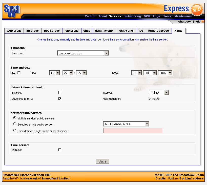The width and height of the screenshot is (207, 185).
Task: Open the seconds dropdown showing 35
Action: pos(81,73)
